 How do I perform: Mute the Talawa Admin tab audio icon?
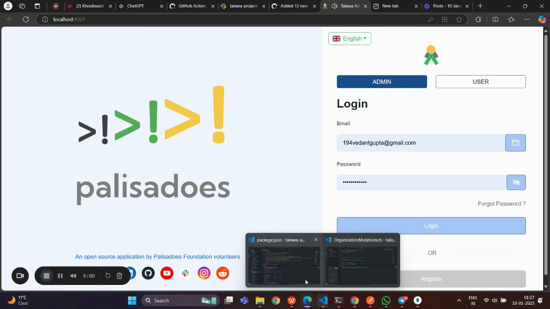(334, 6)
